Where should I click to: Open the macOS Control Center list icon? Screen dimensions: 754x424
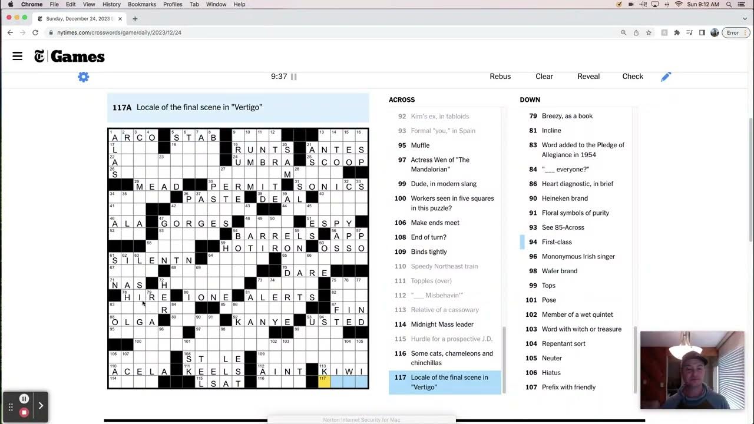[x=742, y=4]
